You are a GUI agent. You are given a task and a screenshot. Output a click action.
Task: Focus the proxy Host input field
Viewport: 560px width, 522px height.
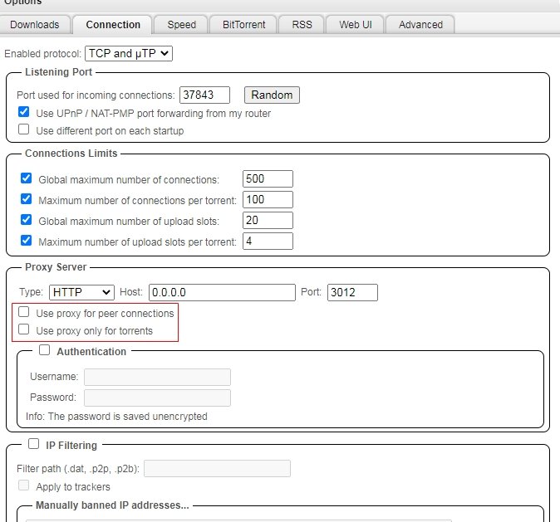pos(222,292)
